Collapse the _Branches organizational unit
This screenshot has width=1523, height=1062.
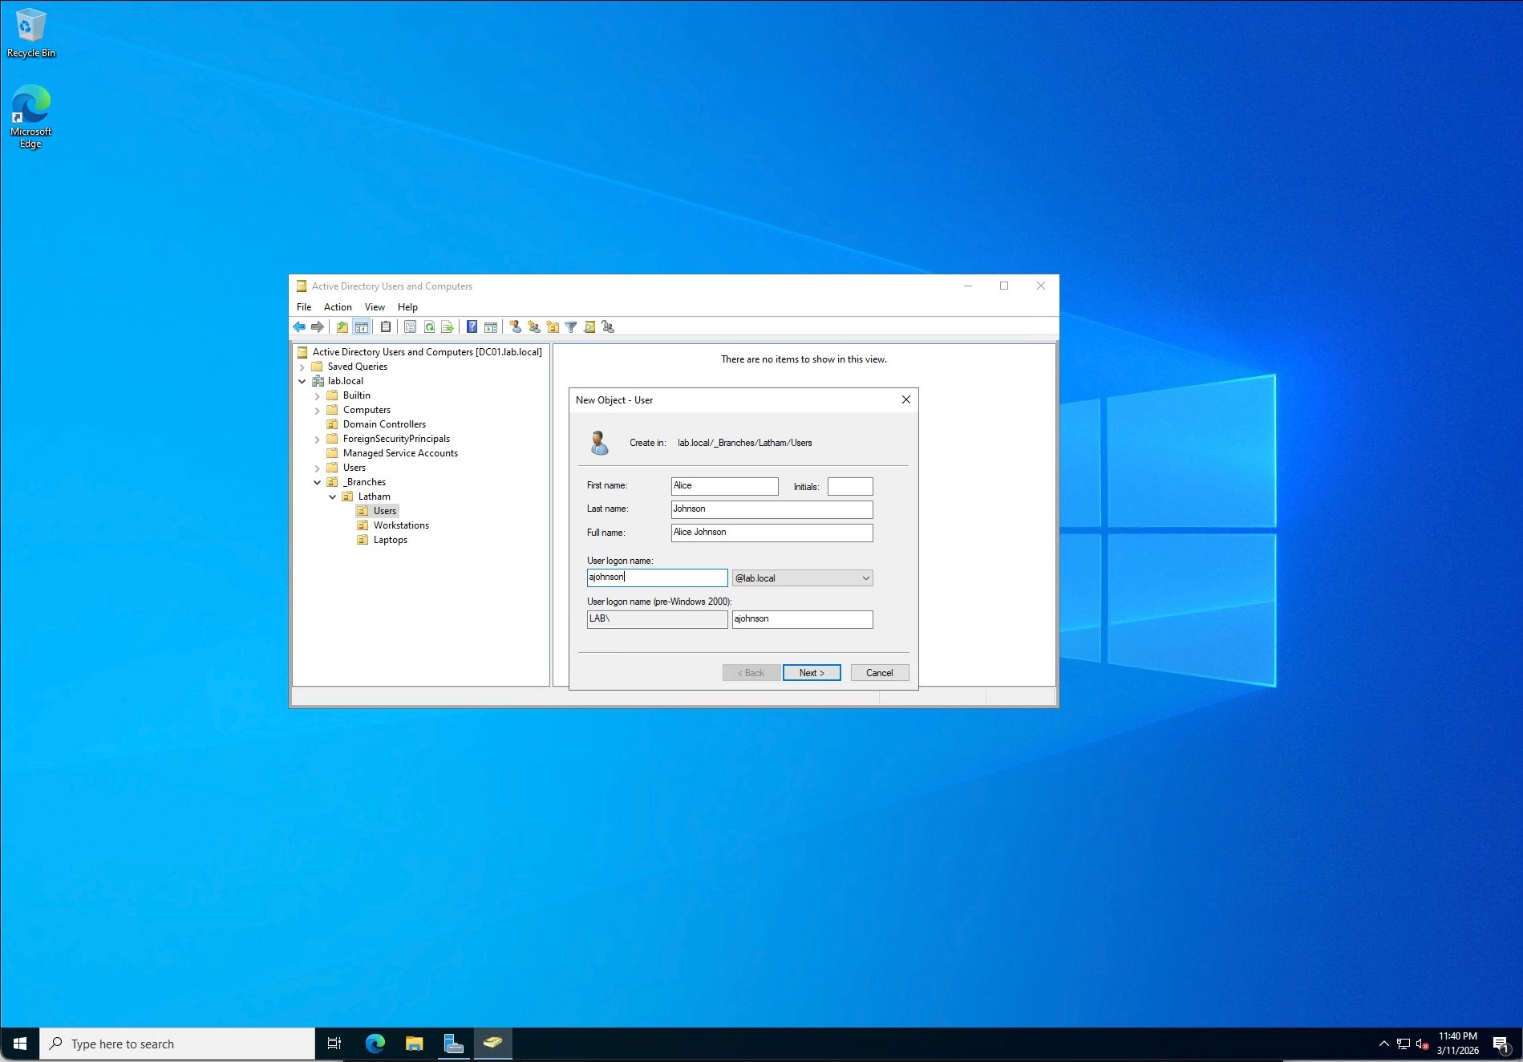pos(318,483)
